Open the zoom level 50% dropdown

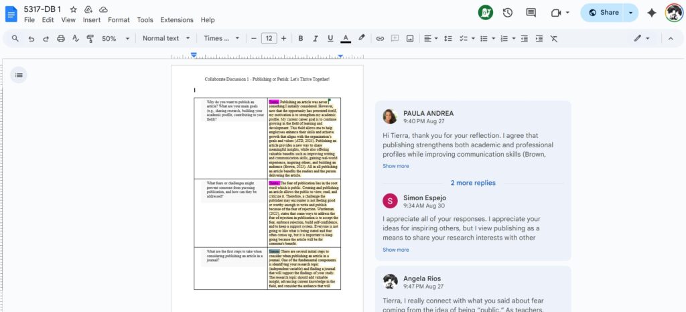point(115,39)
